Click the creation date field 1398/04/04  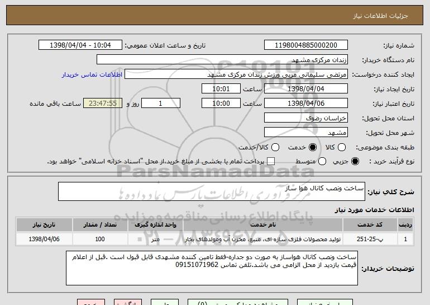point(306,89)
